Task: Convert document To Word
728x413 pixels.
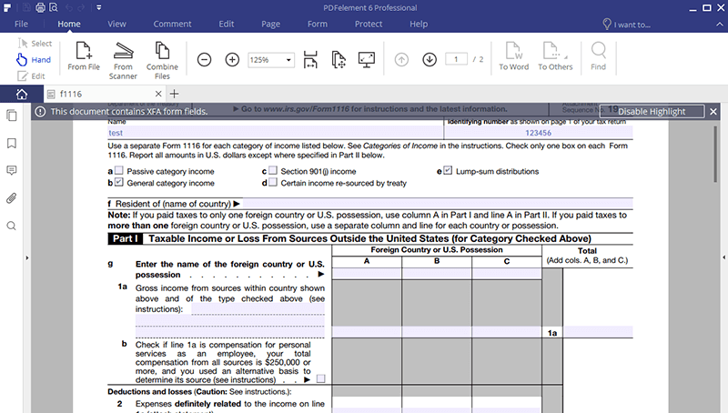Action: tap(513, 55)
